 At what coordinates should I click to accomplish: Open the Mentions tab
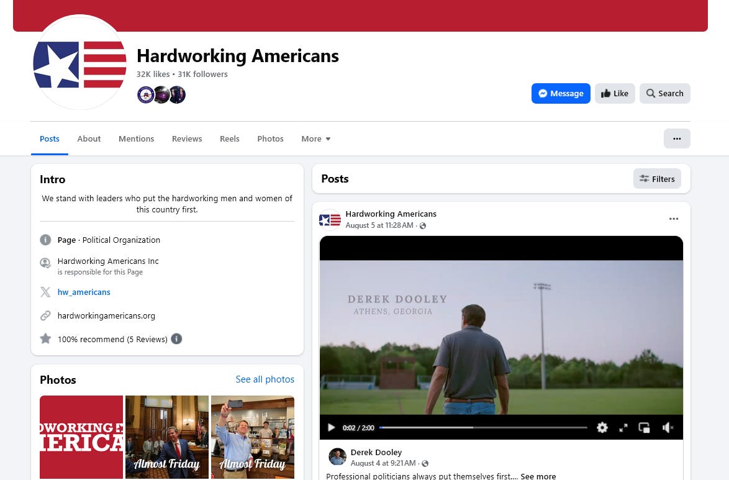coord(136,138)
